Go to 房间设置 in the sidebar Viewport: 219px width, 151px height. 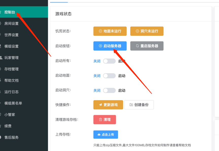click(11, 24)
